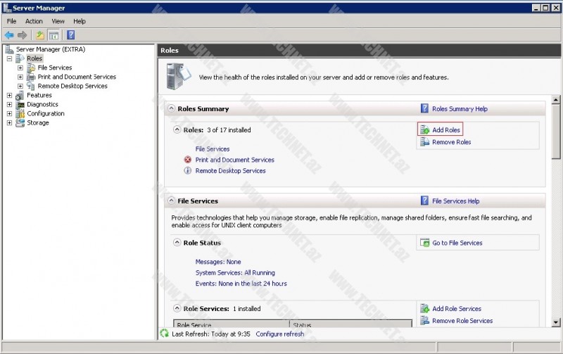Collapse the Roles Summary section
Screen dimensions: 563x354
tap(171, 109)
